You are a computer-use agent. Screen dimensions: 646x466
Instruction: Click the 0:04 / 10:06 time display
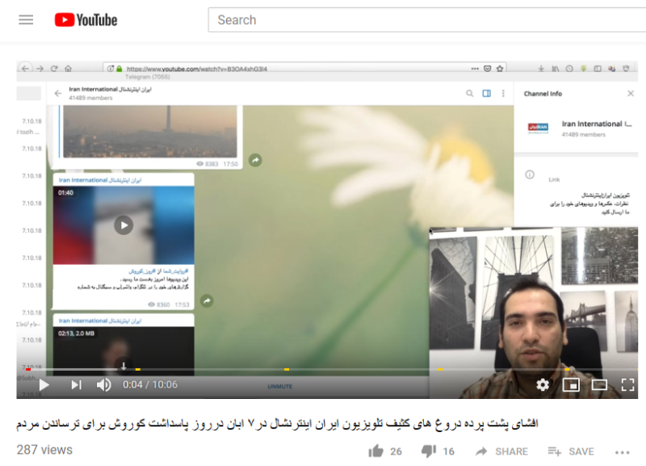pos(150,384)
